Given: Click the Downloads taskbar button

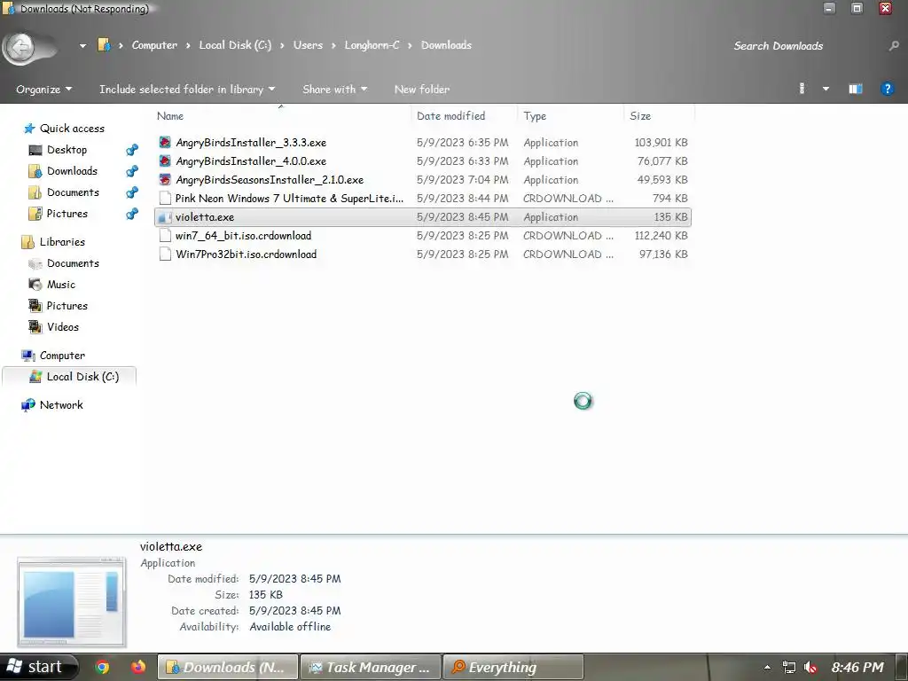Looking at the screenshot, I should pyautogui.click(x=228, y=667).
